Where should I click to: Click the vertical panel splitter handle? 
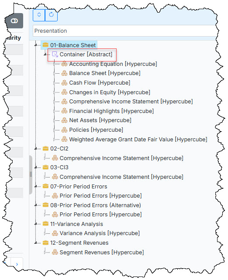click(31, 174)
